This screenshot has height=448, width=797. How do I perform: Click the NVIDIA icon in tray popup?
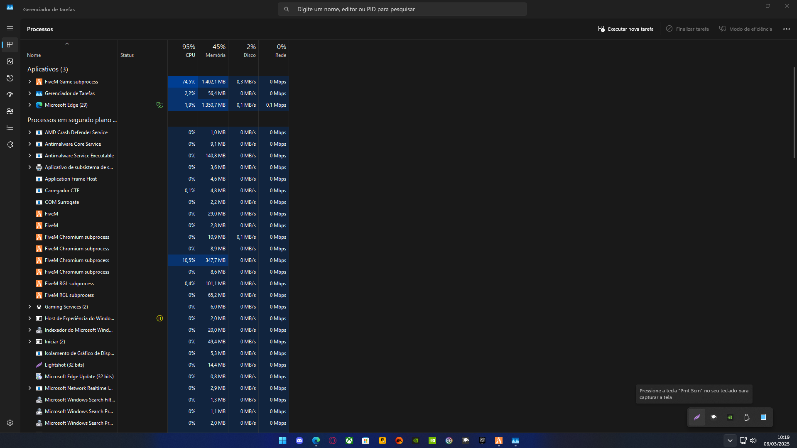730,417
